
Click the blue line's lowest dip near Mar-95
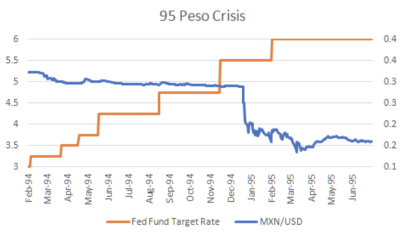coord(296,151)
